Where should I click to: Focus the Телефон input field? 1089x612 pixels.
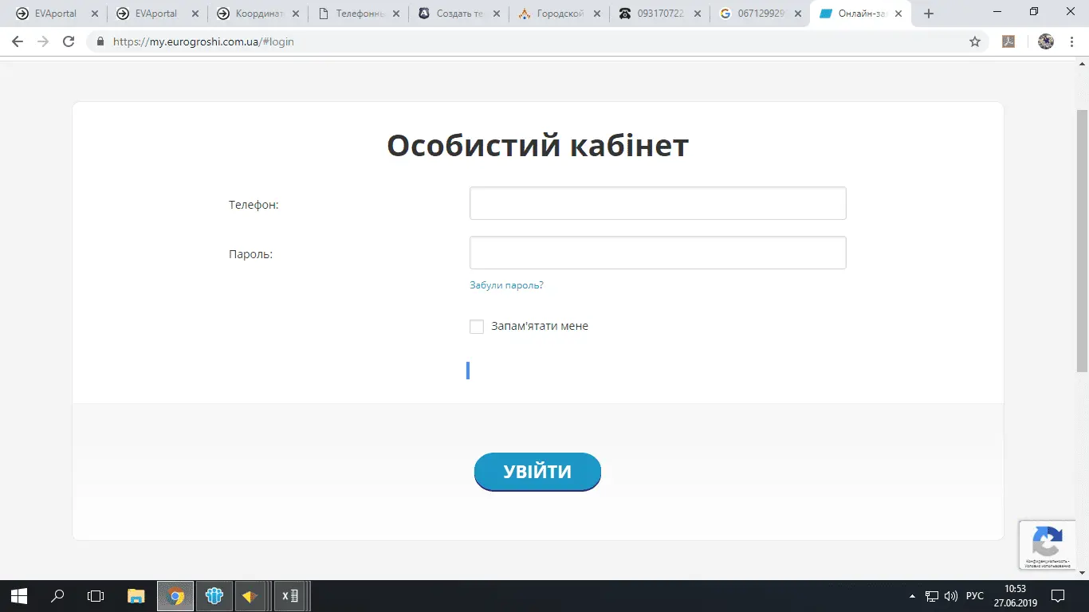pyautogui.click(x=657, y=203)
